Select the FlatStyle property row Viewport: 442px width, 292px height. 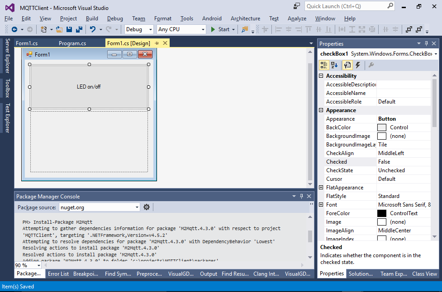click(378, 196)
